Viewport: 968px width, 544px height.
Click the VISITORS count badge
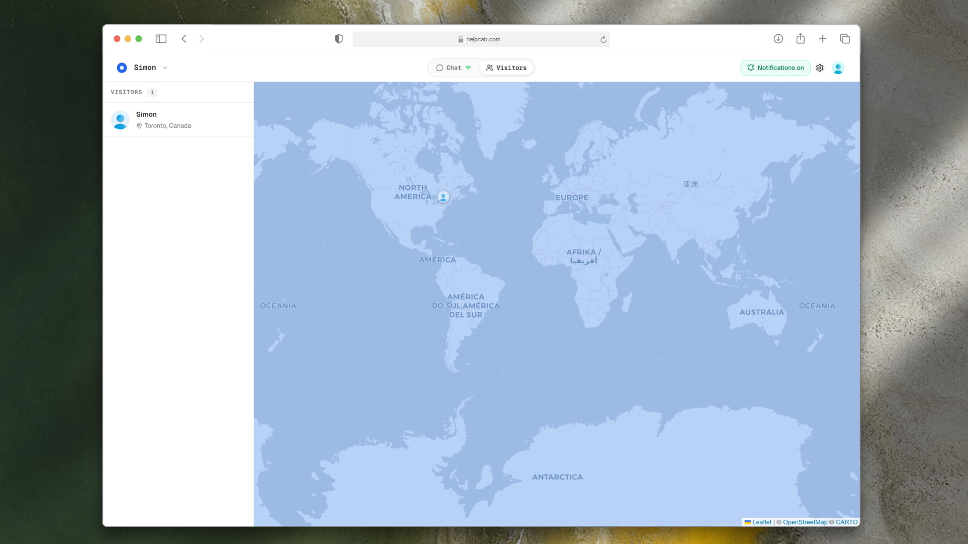tap(152, 92)
